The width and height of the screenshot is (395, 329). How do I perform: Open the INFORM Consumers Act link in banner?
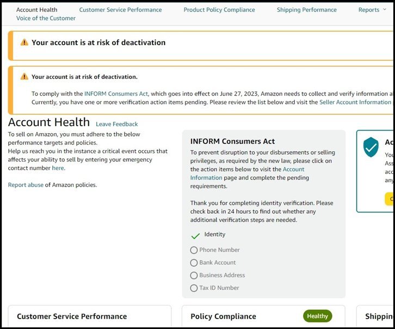116,94
